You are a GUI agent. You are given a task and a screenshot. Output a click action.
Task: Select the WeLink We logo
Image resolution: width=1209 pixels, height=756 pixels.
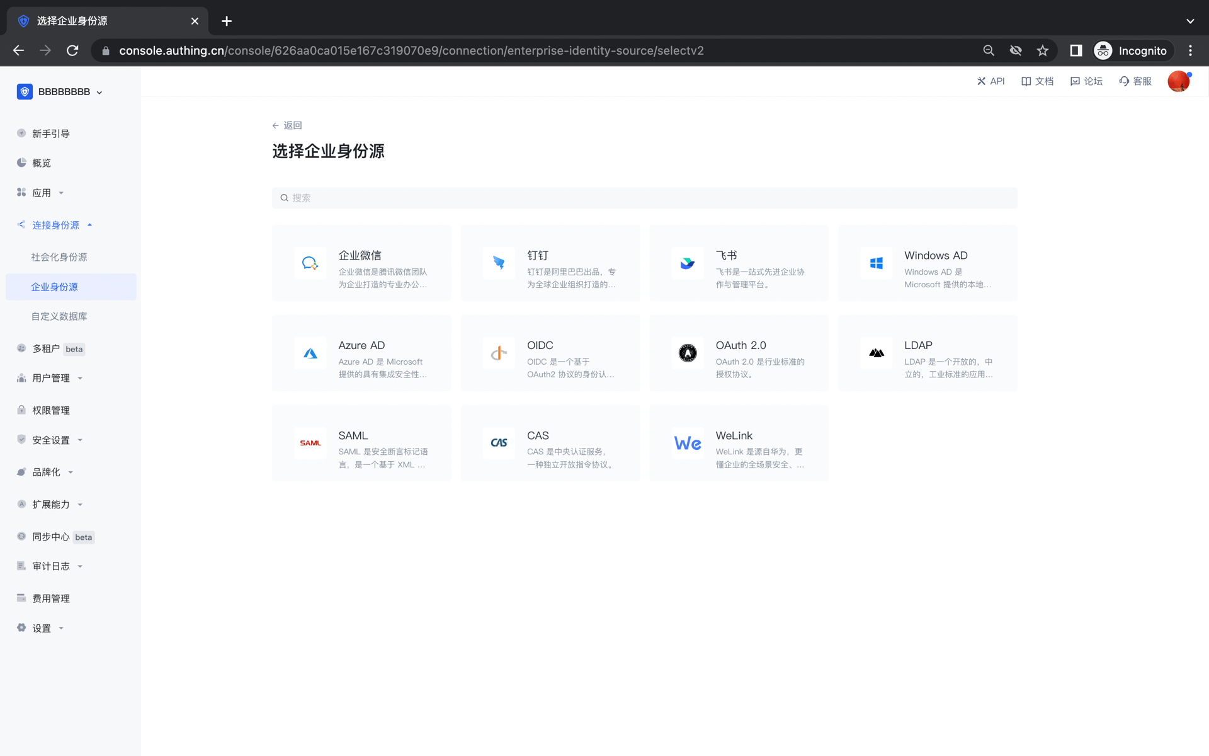688,444
